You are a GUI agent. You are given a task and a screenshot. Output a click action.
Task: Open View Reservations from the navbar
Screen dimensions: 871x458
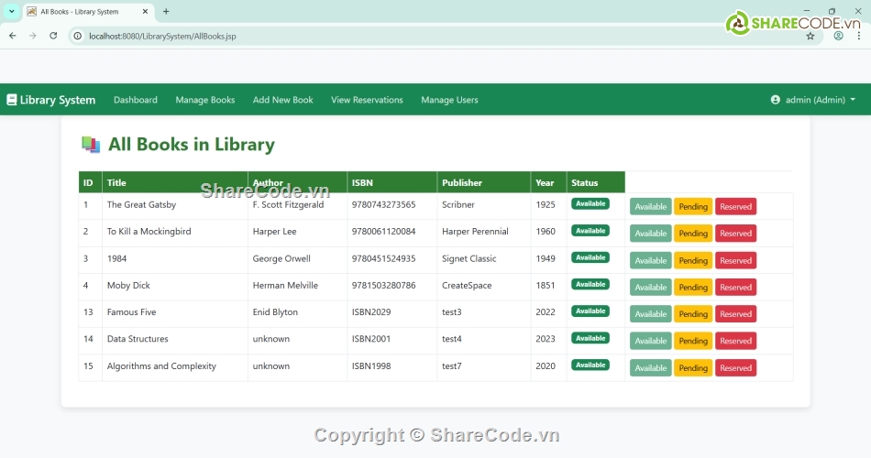367,100
